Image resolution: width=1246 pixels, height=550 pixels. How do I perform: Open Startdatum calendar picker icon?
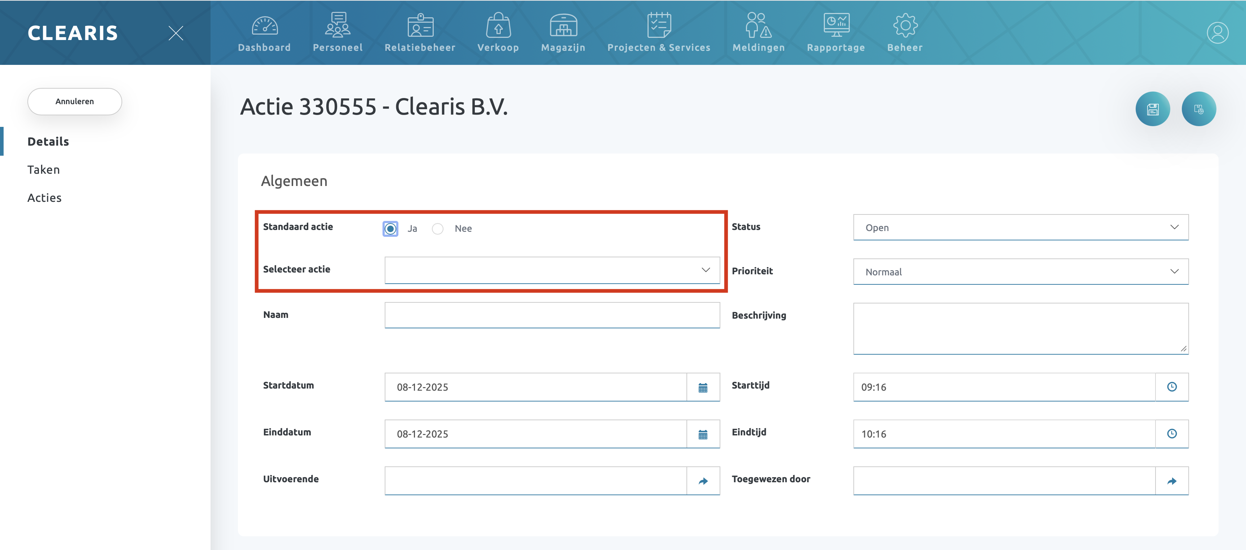pos(703,387)
